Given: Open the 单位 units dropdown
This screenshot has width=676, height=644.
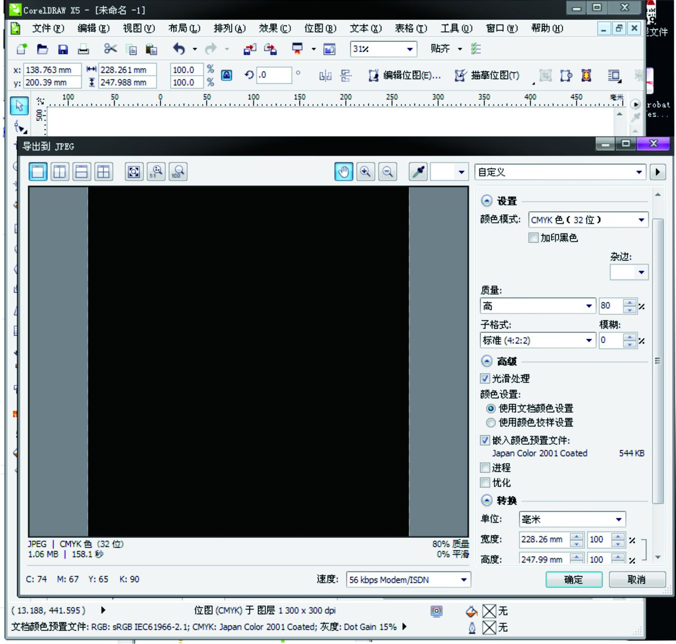Looking at the screenshot, I should pos(572,519).
